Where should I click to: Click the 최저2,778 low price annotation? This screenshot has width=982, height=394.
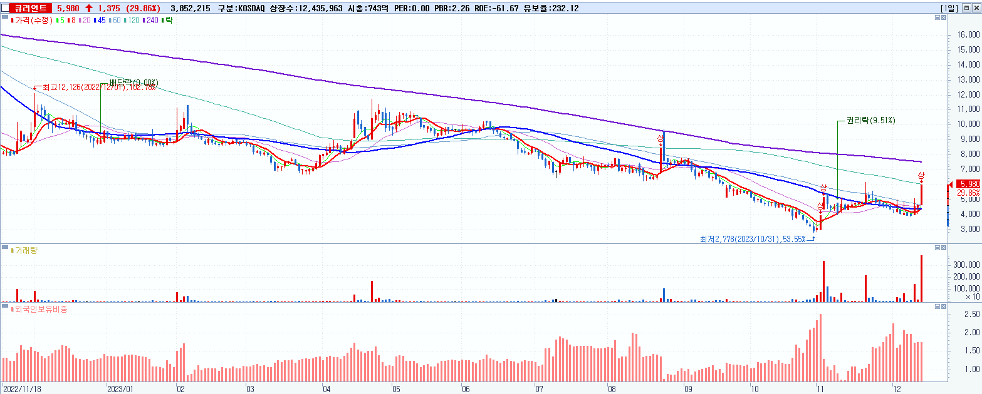click(752, 238)
